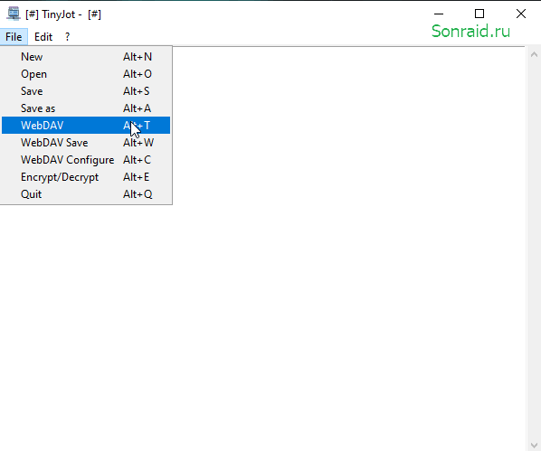This screenshot has width=541, height=451.
Task: Select the highlighted WebDAV entry
Action: [x=86, y=125]
